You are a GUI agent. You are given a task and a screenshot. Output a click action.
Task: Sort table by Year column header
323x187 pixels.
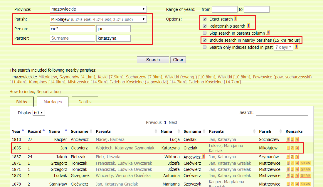click(x=16, y=131)
